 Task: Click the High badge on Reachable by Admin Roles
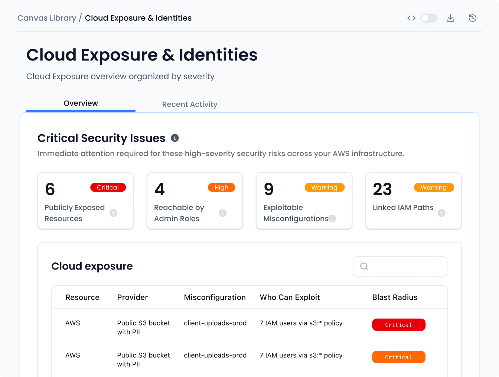click(221, 187)
